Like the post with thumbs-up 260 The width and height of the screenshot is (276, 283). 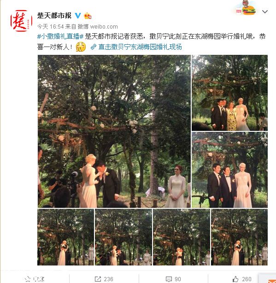[242, 279]
